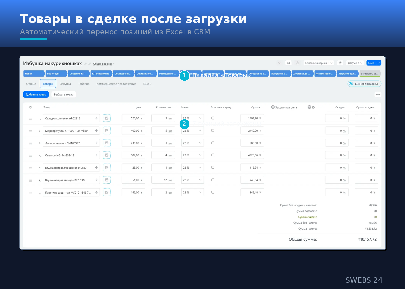Tick 'Включен в цену' for Лошадь гнедая
Screen dimensions: 405x289
pos(213,143)
